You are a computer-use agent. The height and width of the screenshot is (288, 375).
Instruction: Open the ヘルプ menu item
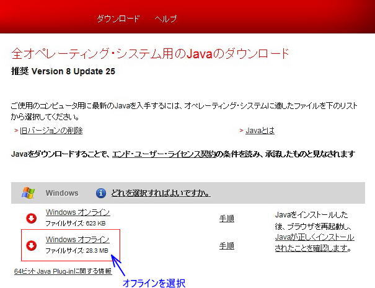[x=165, y=19]
